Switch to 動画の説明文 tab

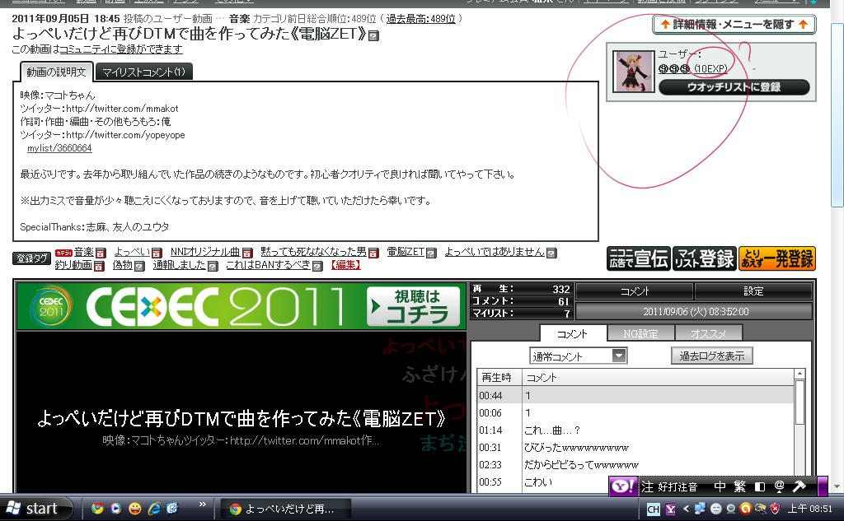click(57, 72)
